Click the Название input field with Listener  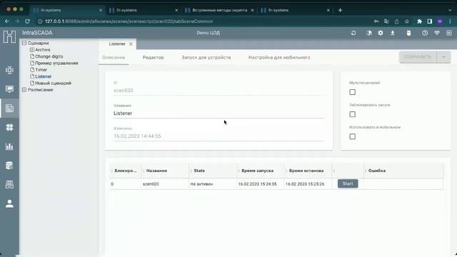(219, 114)
